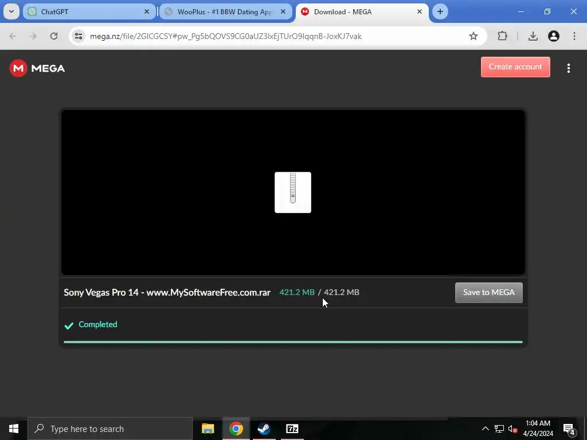Close the ChatGPT tab
This screenshot has width=587, height=440.
(x=147, y=11)
